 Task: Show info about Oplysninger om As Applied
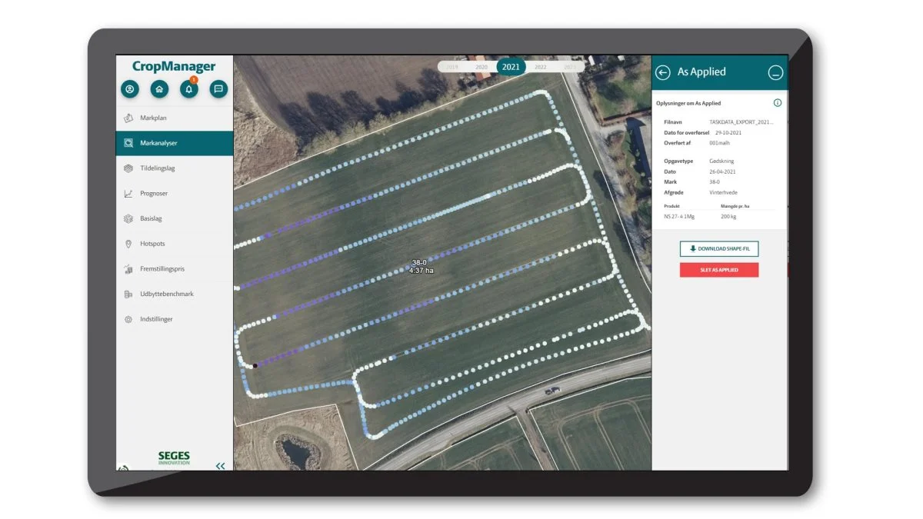777,103
